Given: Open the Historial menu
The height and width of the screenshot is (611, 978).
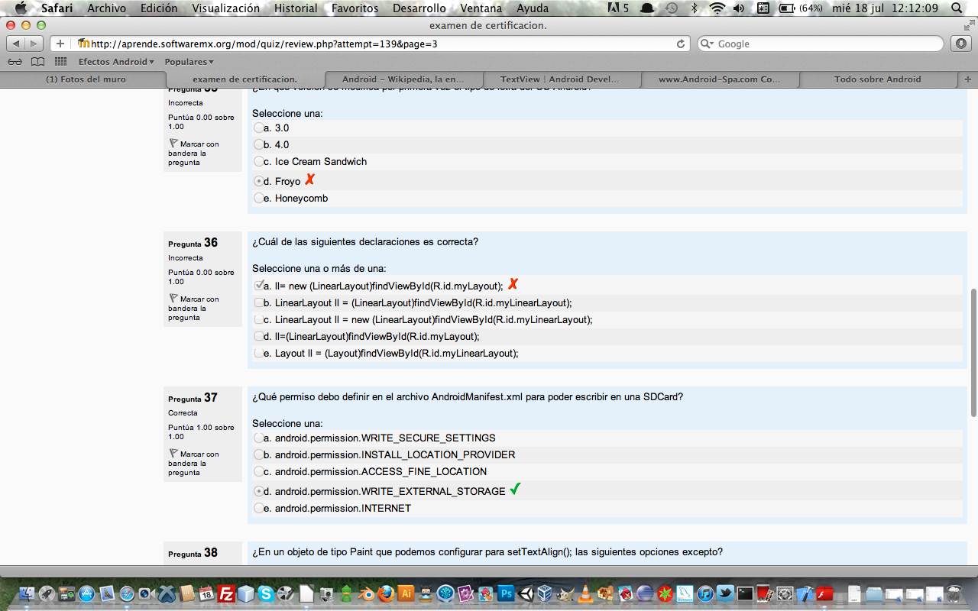Looking at the screenshot, I should tap(296, 8).
